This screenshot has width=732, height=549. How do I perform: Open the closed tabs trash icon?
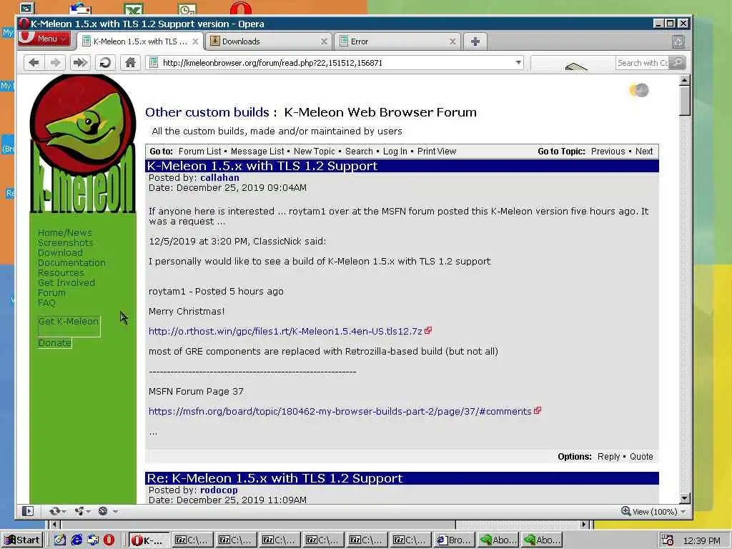coord(678,42)
